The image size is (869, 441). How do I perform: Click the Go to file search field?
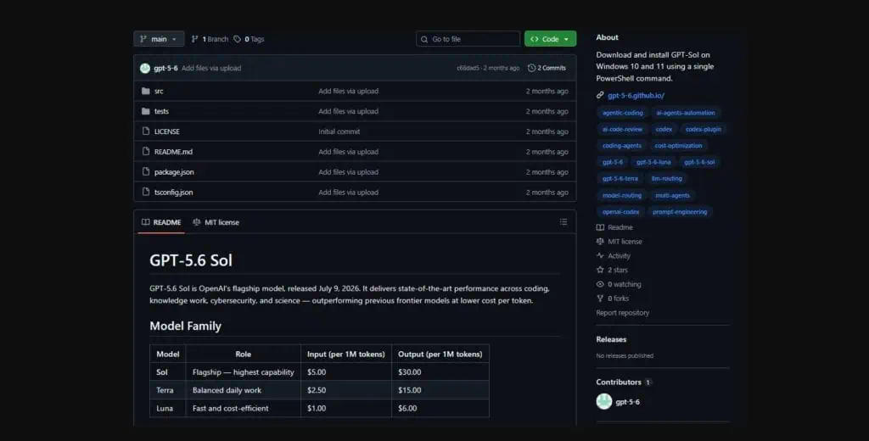(x=468, y=39)
